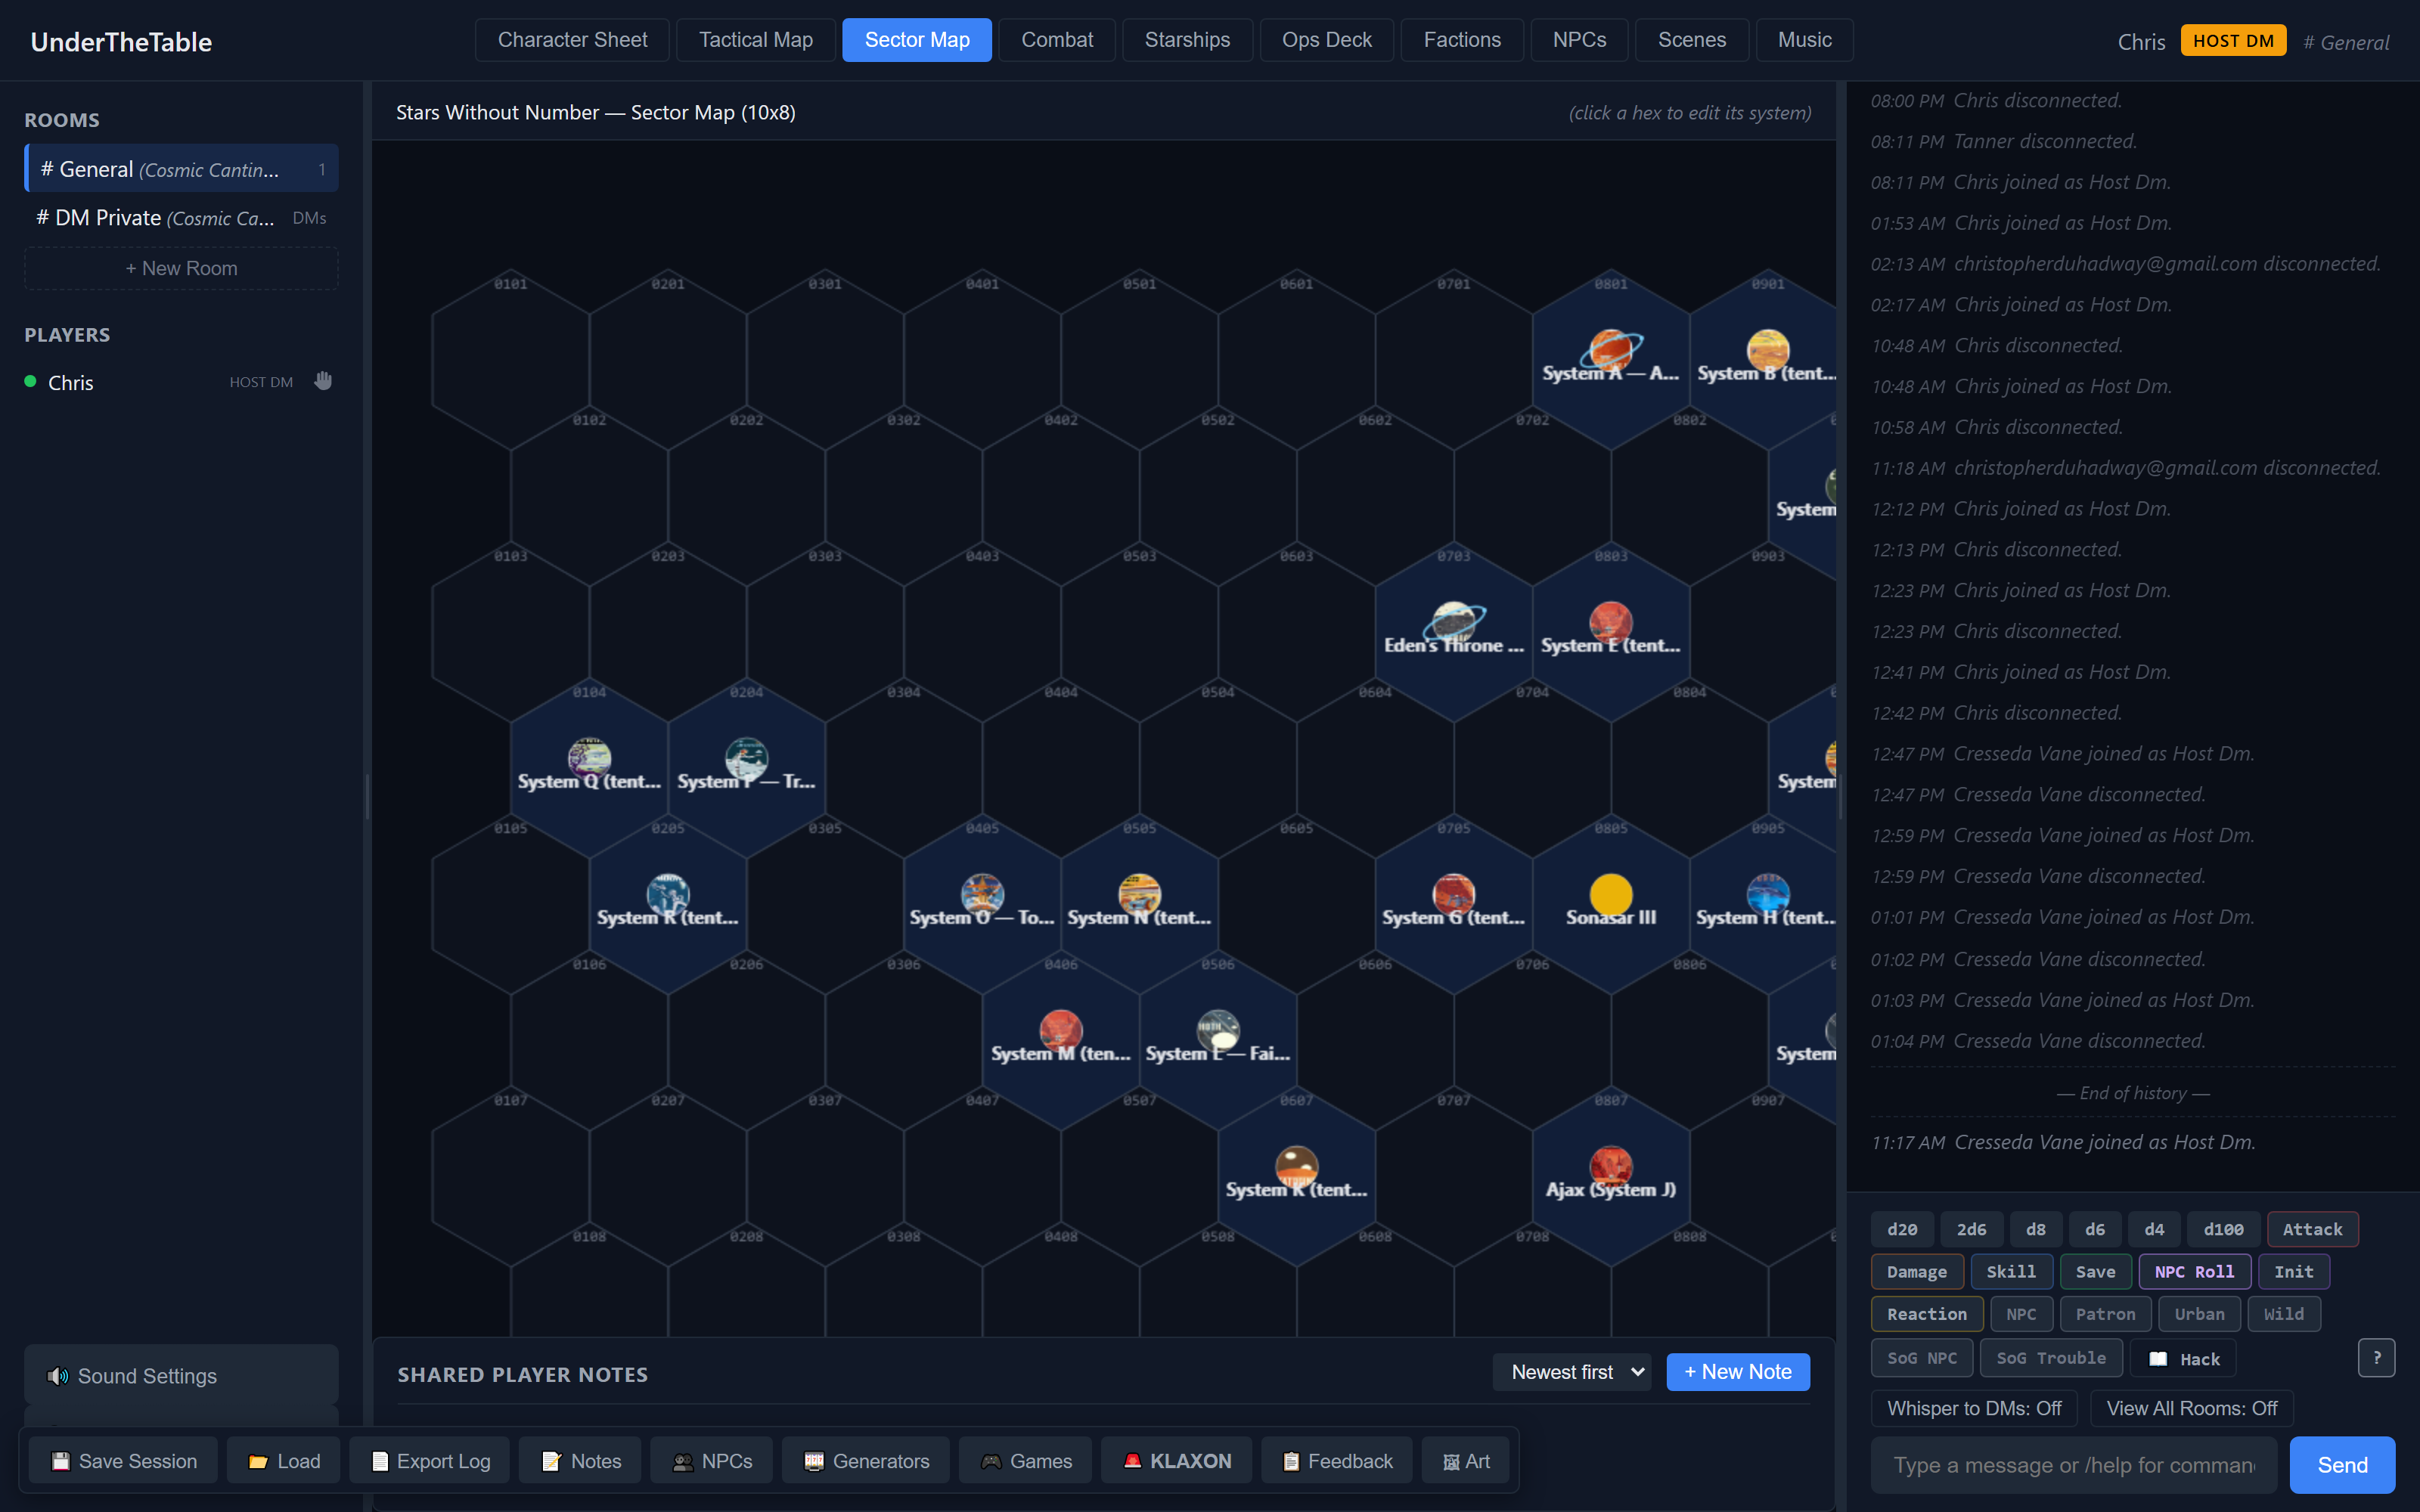
Task: Click the System O planet icon
Action: click(x=982, y=894)
